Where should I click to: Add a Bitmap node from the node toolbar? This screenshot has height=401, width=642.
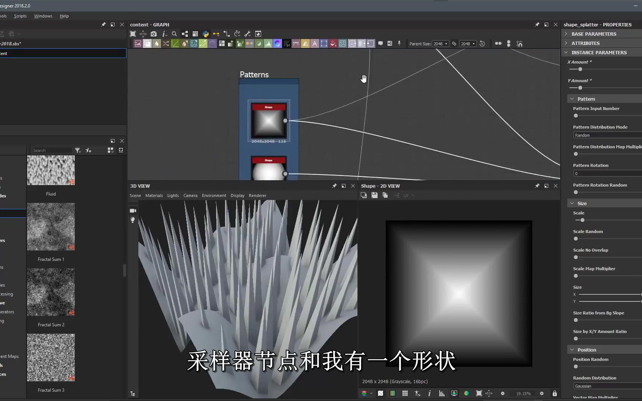click(x=138, y=43)
